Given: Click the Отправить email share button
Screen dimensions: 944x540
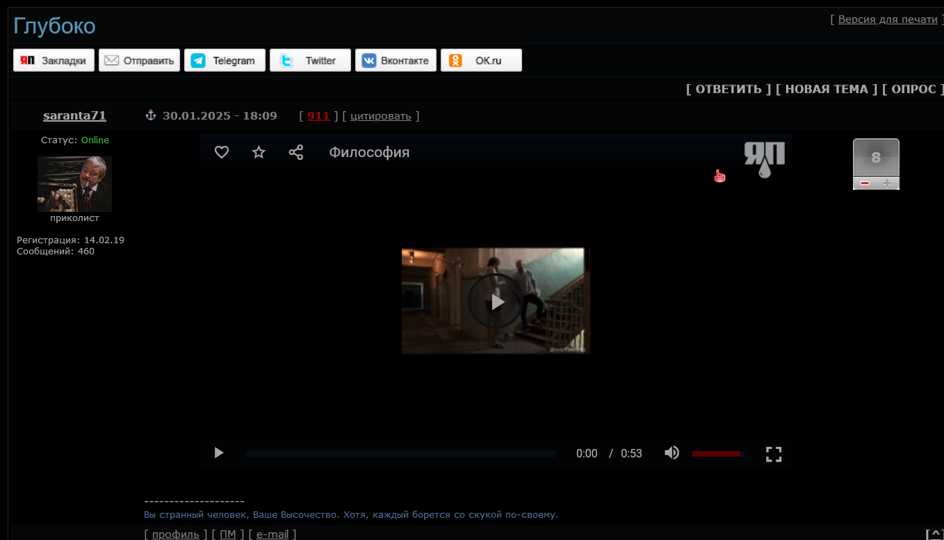Looking at the screenshot, I should point(139,60).
